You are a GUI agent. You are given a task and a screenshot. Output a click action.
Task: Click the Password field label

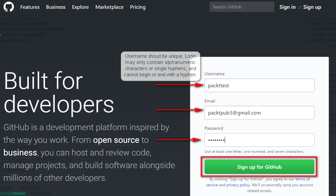coord(214,128)
